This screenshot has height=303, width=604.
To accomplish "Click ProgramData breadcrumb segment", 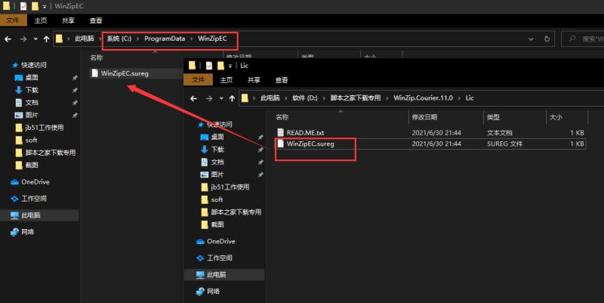I will coord(165,39).
